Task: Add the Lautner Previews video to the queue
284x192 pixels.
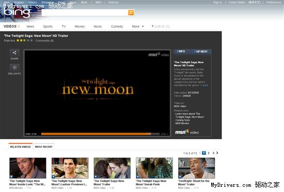Action: click(x=53, y=177)
